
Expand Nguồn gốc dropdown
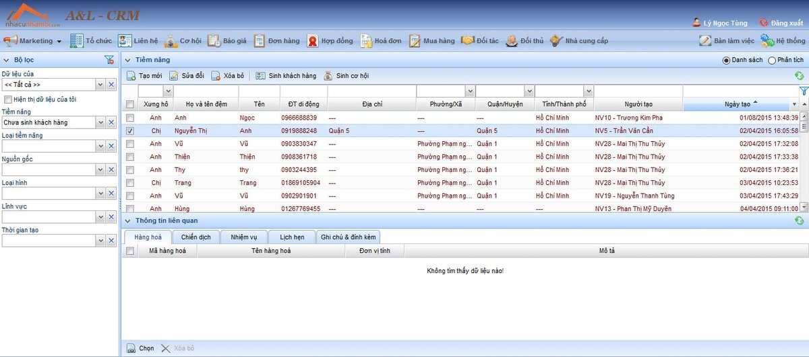tap(100, 169)
